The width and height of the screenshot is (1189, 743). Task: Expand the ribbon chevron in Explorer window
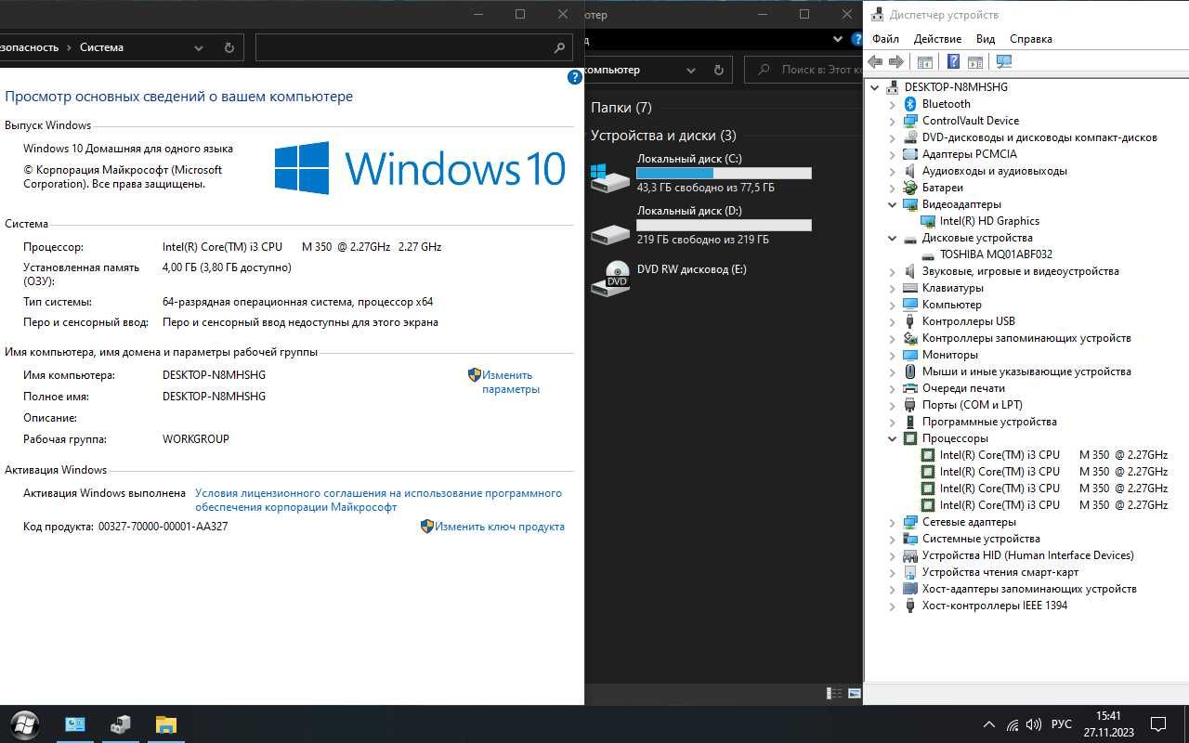tap(838, 39)
